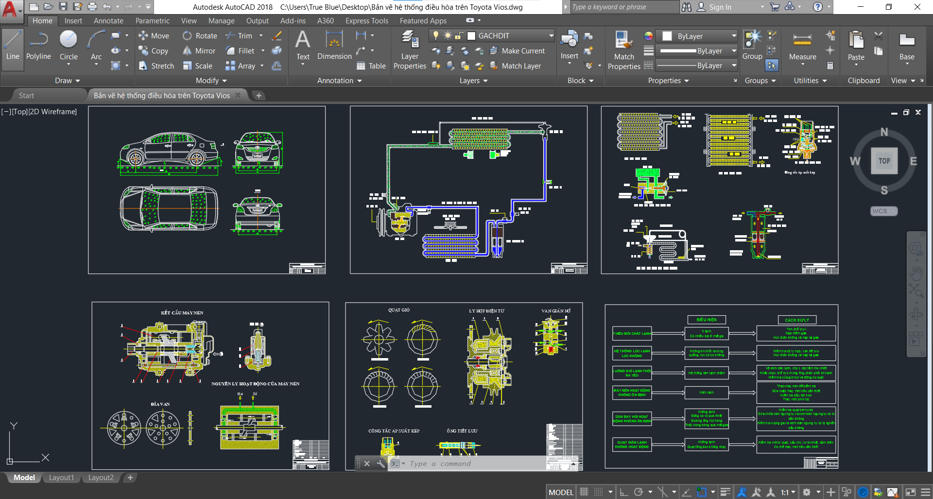Toggle hardware acceleration in status bar
The height and width of the screenshot is (499, 933).
click(863, 492)
